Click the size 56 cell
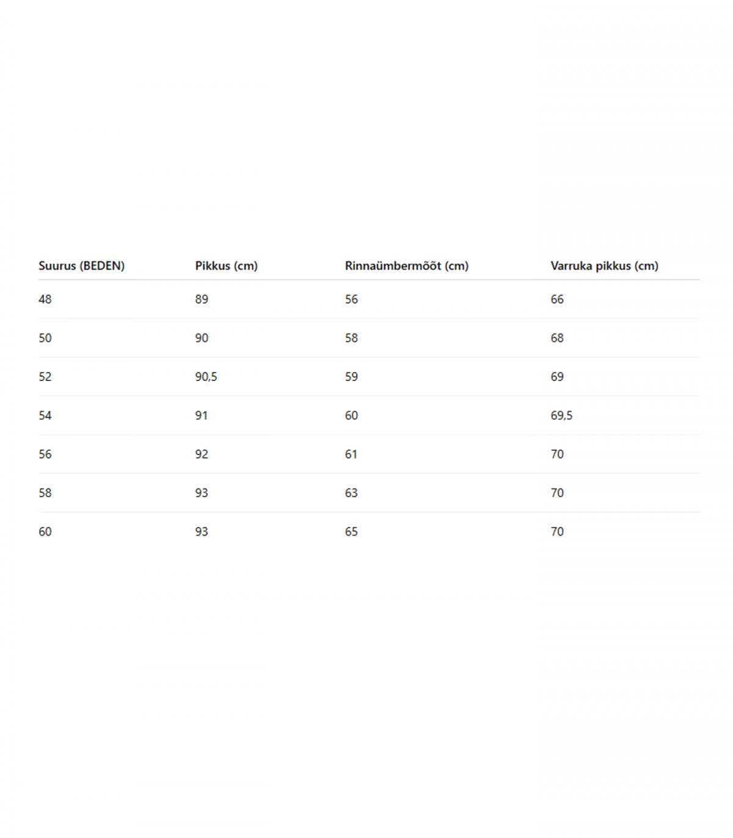 tap(45, 454)
